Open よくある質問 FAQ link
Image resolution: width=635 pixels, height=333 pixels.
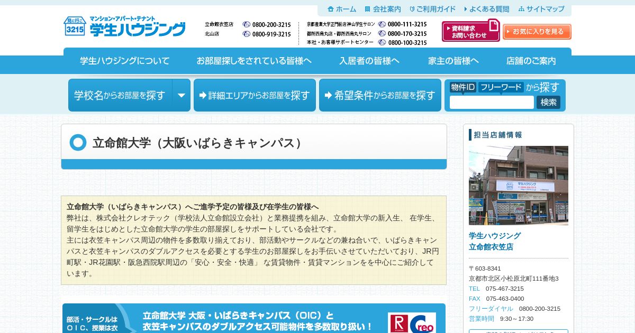[487, 9]
